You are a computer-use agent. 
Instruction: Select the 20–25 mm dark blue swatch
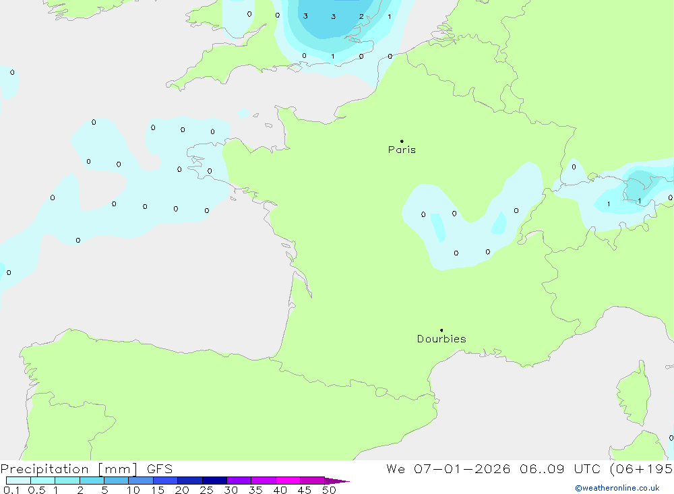(x=190, y=481)
